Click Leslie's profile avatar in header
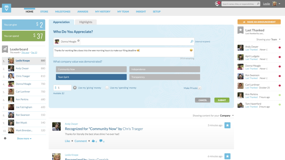The height and width of the screenshot is (160, 285). 274,4
